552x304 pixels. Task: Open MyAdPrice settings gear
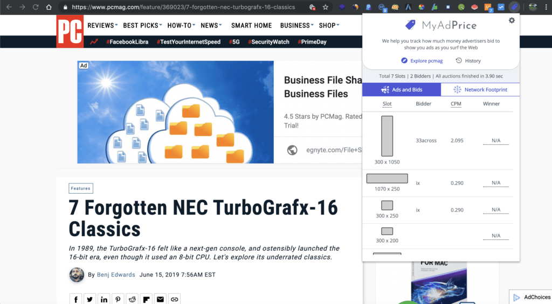point(512,20)
